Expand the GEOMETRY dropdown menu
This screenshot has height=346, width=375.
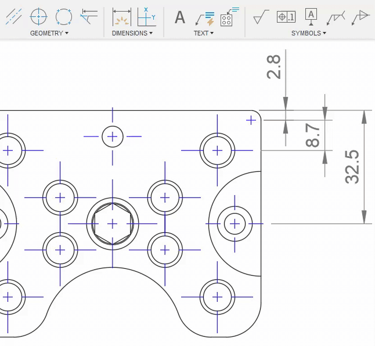[x=49, y=33]
